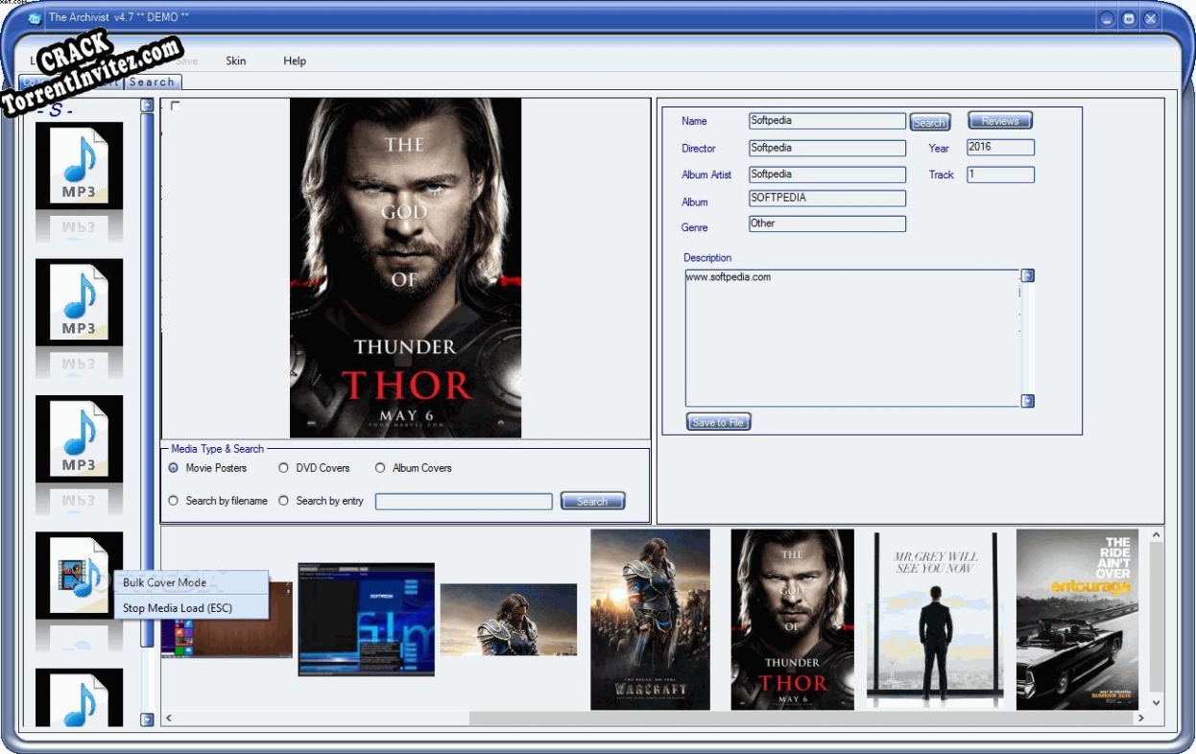Click Stop Media Load in the context menu

pos(179,607)
